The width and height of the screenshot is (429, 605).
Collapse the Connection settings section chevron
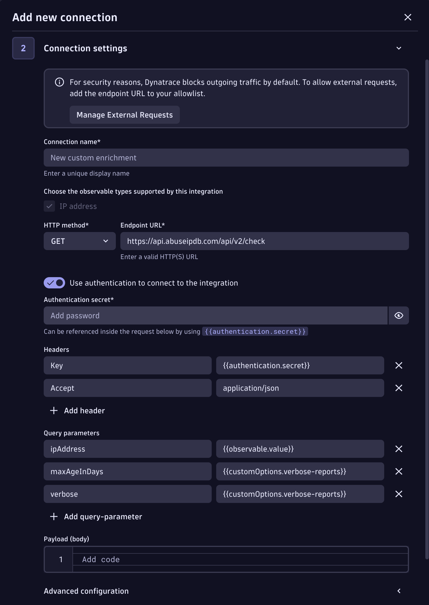(x=399, y=48)
